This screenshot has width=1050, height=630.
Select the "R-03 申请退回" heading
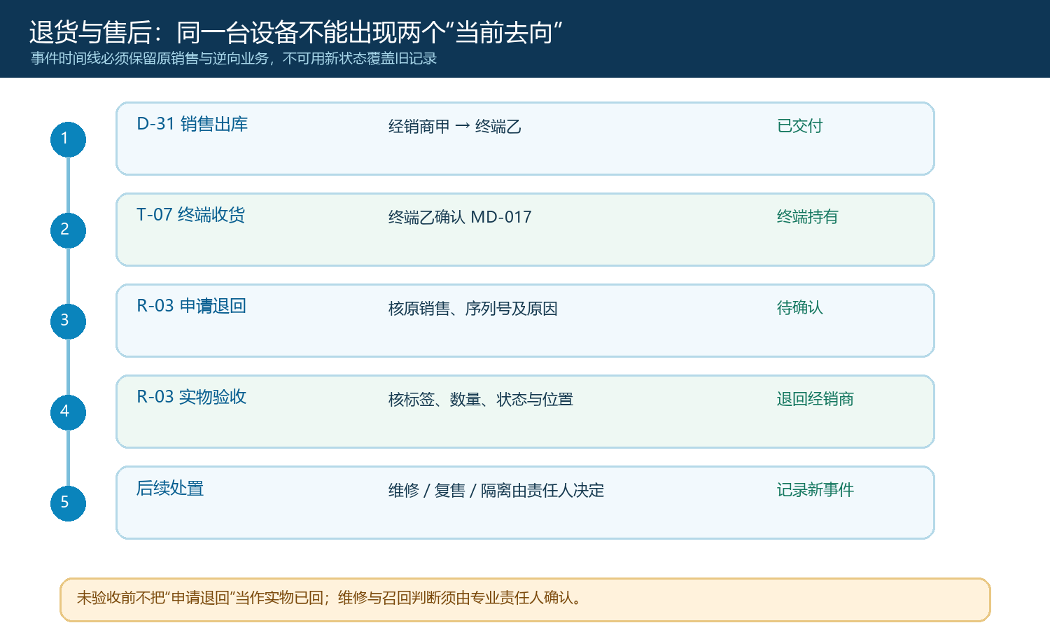192,307
